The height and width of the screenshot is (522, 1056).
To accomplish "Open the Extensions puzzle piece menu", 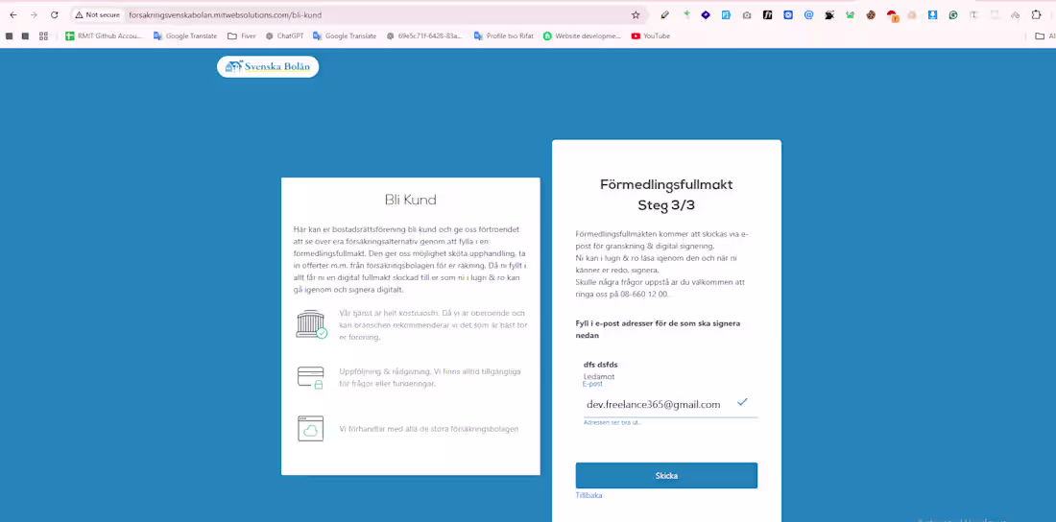I will coord(1036,14).
